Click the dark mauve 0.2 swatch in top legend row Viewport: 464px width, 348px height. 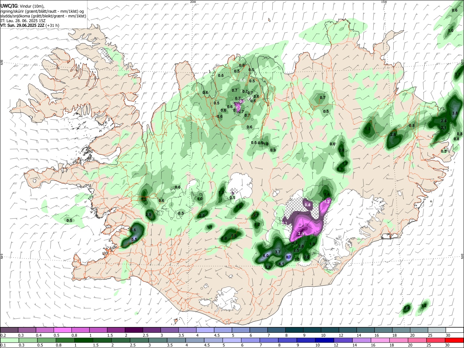coord(9,330)
